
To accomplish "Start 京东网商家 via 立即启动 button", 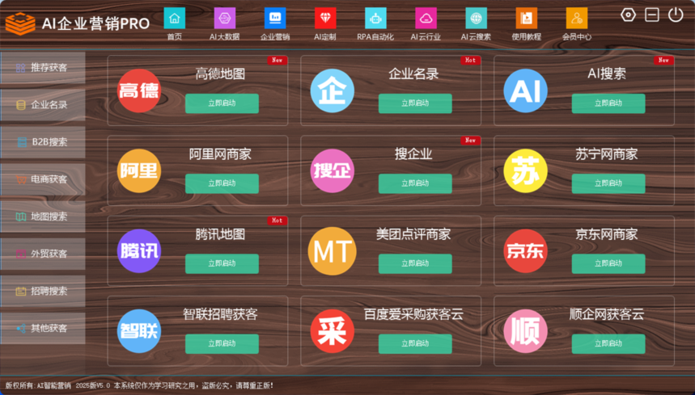I will tap(608, 263).
